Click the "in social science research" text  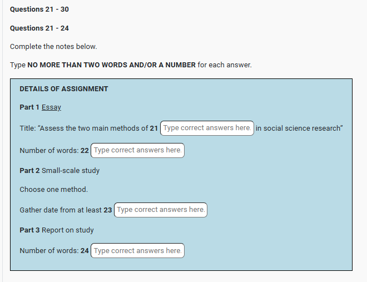tap(299, 128)
